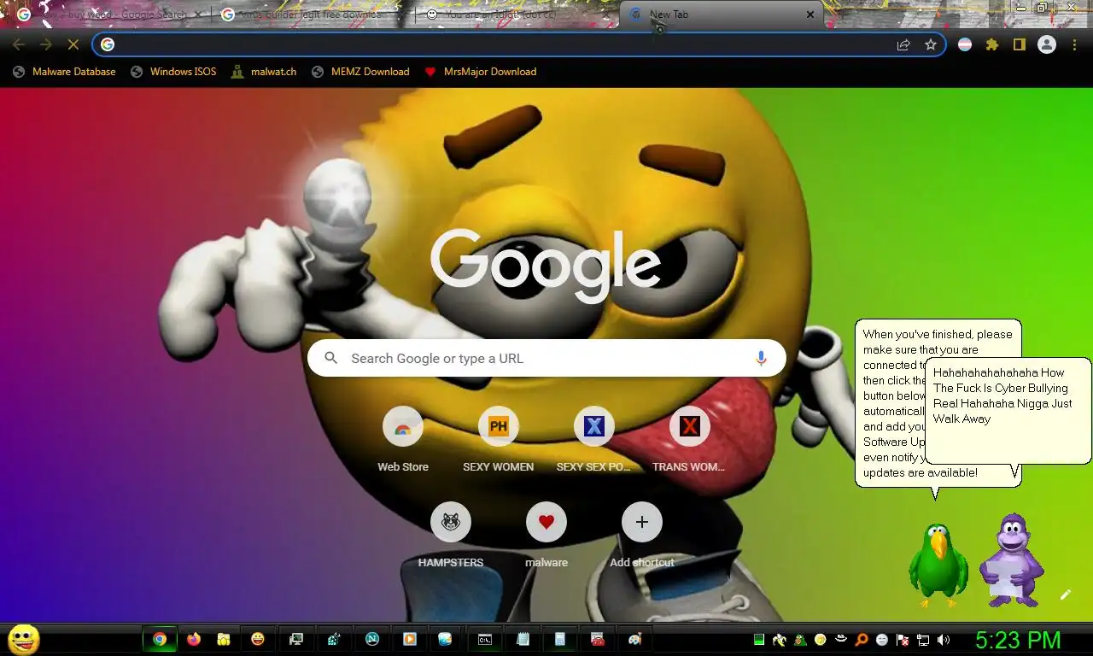
Task: Open the Web Store shortcut
Action: pyautogui.click(x=403, y=440)
